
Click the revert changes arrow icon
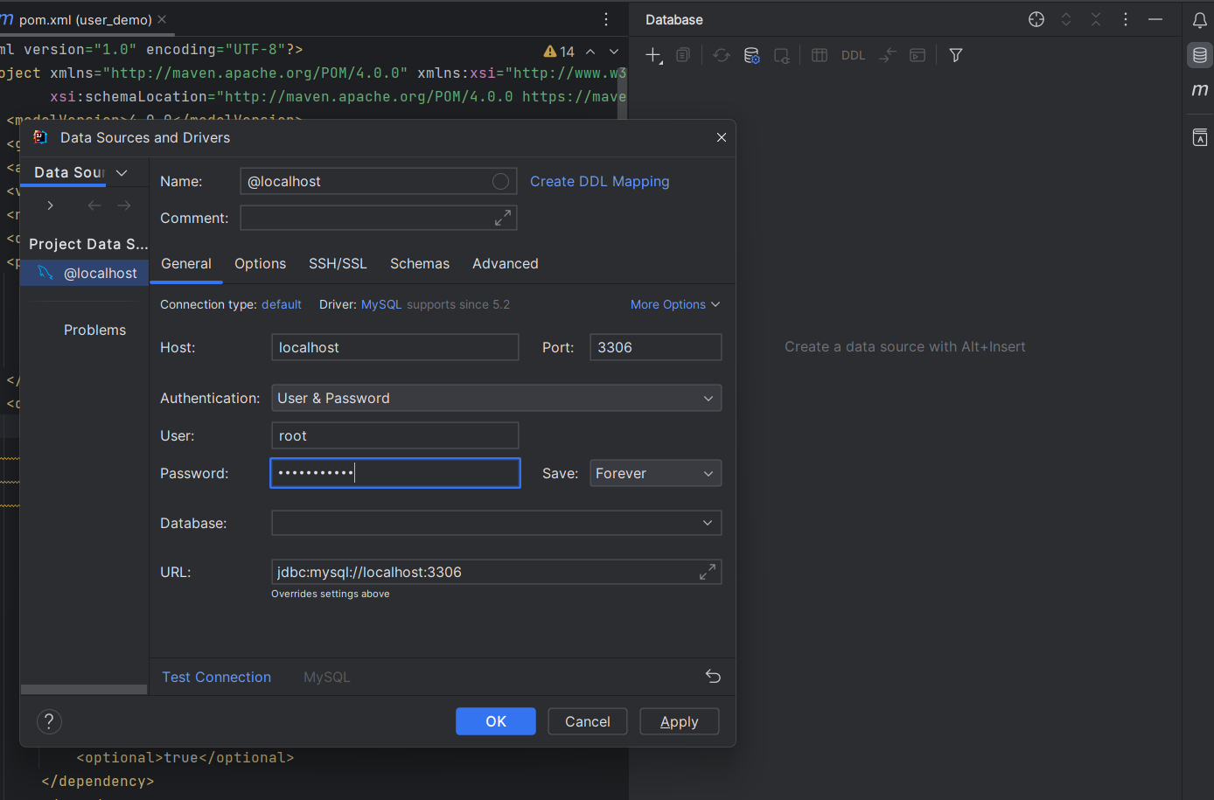pyautogui.click(x=713, y=676)
